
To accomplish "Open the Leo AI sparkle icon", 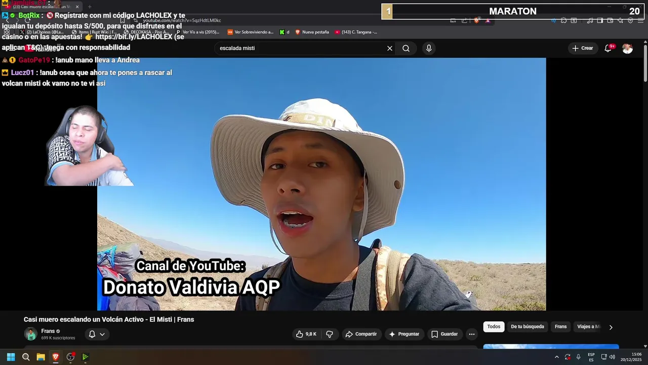I will point(620,20).
